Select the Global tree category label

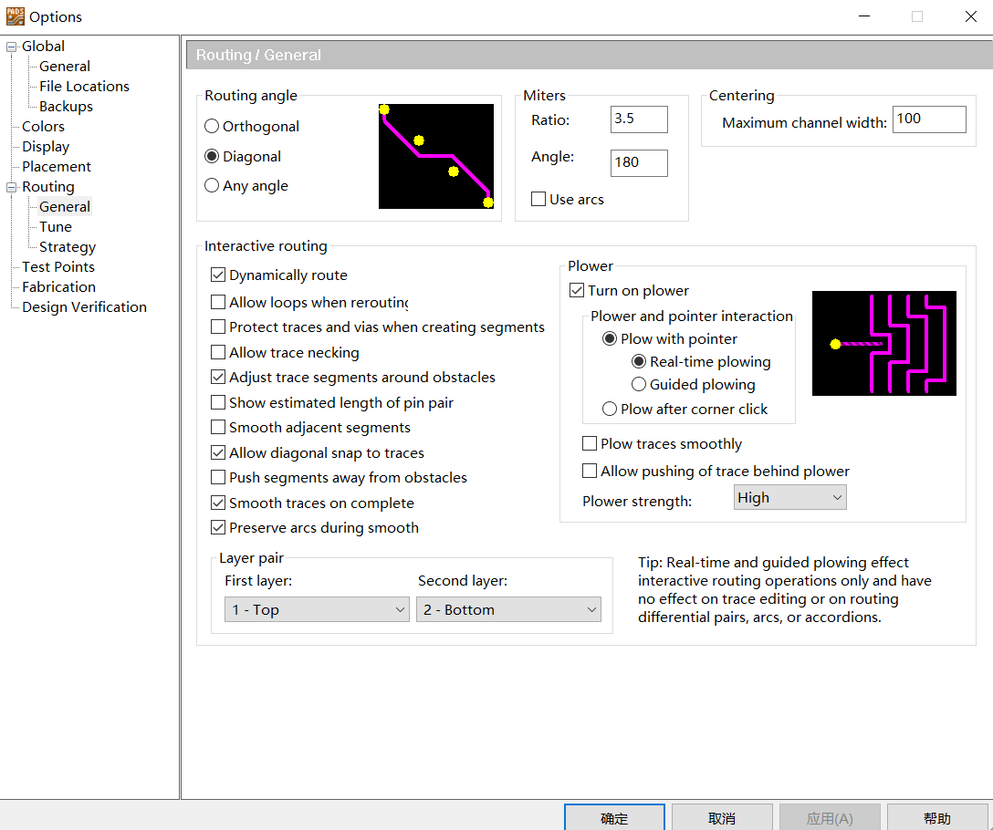click(x=43, y=47)
